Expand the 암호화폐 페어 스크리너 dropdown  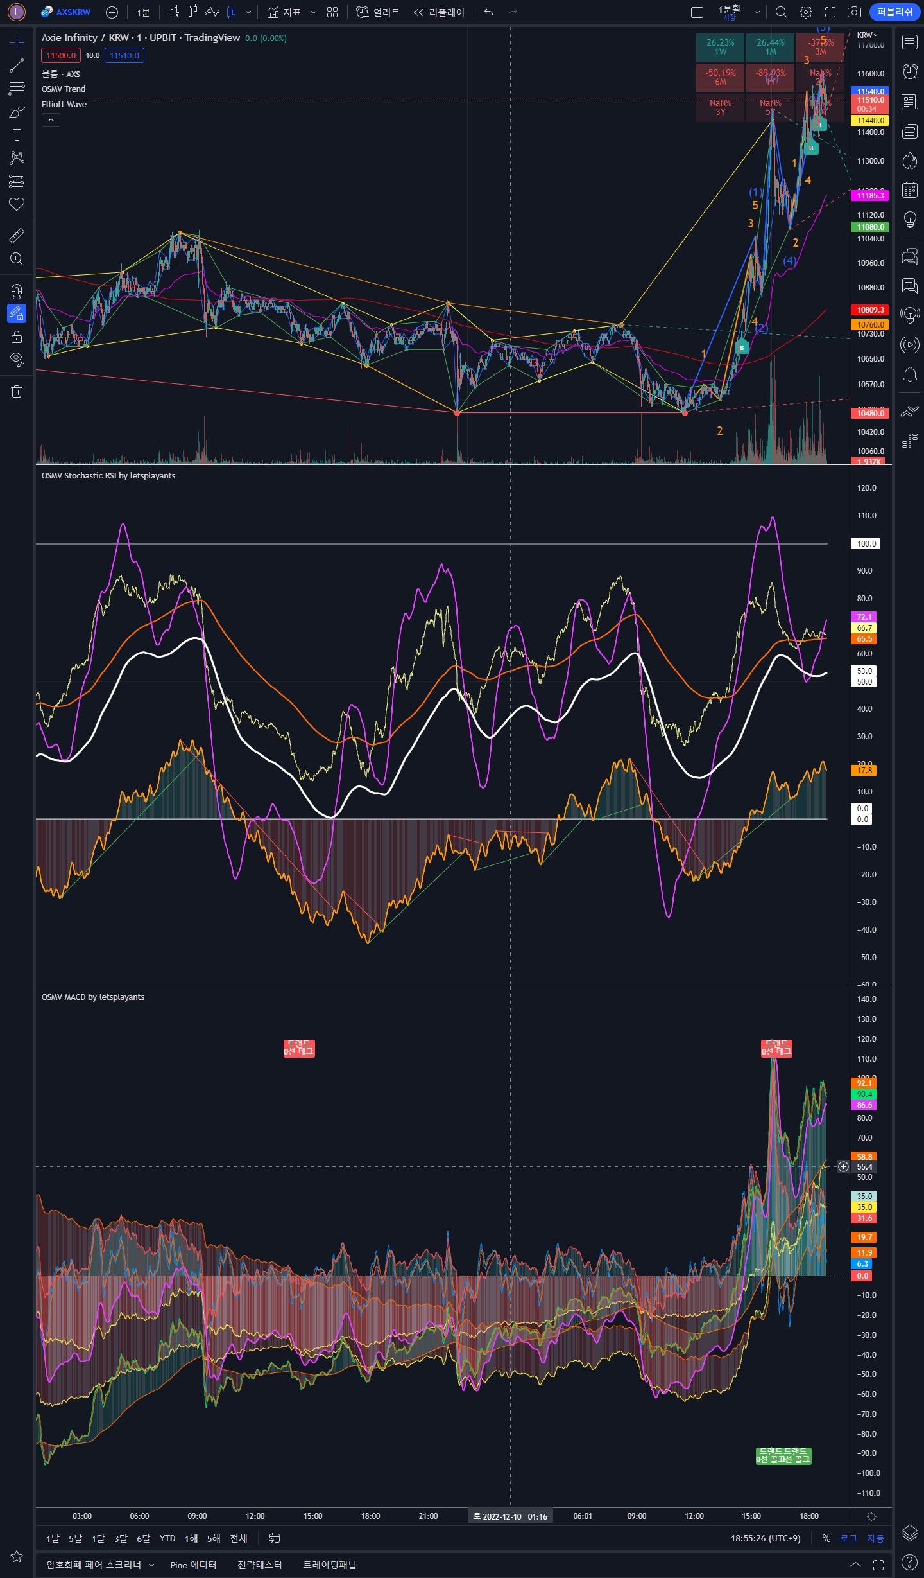(x=151, y=1565)
